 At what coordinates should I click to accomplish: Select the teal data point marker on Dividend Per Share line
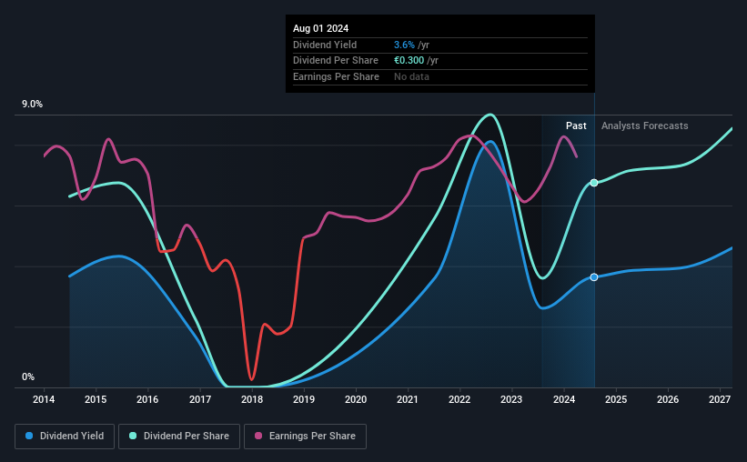[594, 183]
